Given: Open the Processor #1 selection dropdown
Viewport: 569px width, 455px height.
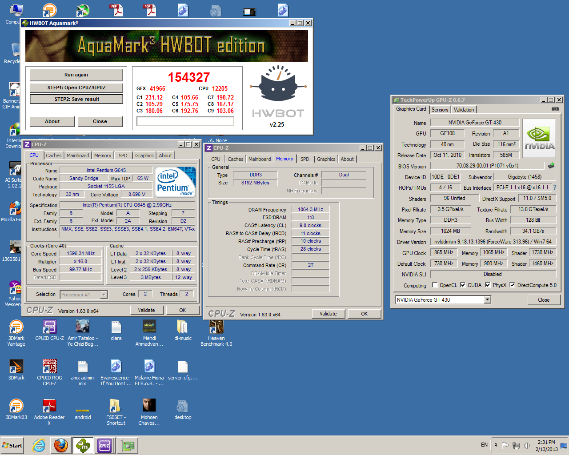Looking at the screenshot, I should coord(103,294).
